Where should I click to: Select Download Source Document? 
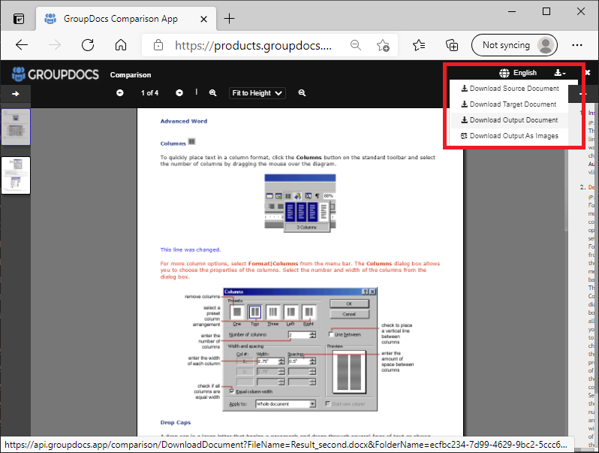coord(510,89)
